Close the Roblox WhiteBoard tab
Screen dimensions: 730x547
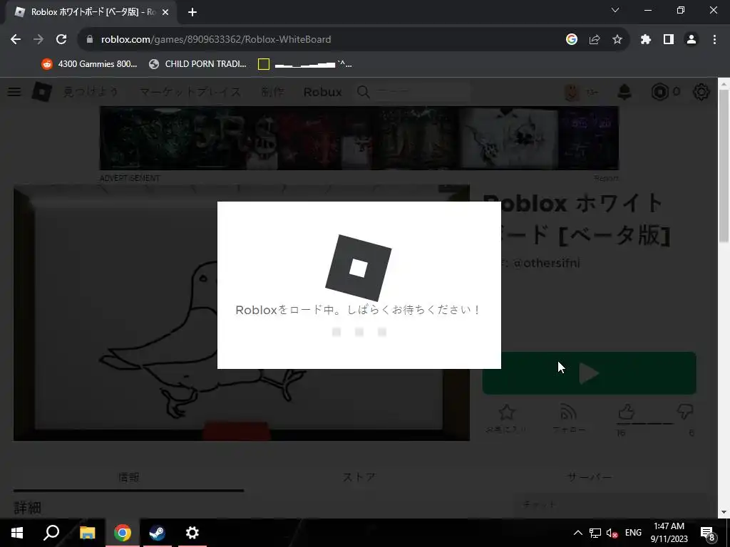point(165,12)
